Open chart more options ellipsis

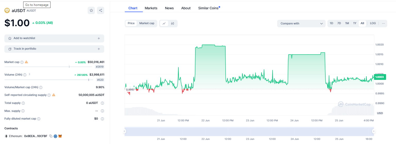(383, 23)
